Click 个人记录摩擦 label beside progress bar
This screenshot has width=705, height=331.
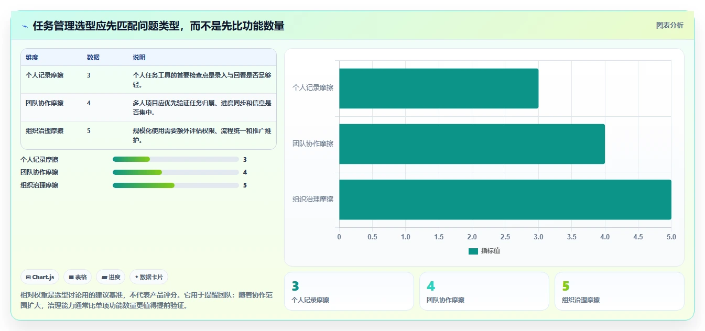[39, 159]
